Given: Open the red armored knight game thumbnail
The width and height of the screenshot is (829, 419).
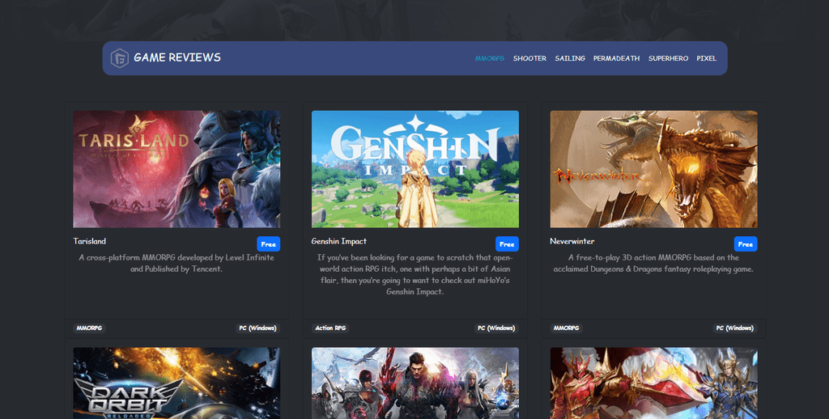Looking at the screenshot, I should [653, 383].
